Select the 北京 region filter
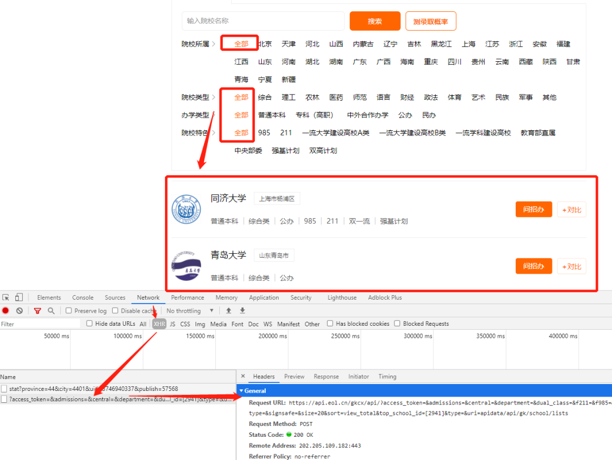612x460 pixels. (265, 44)
